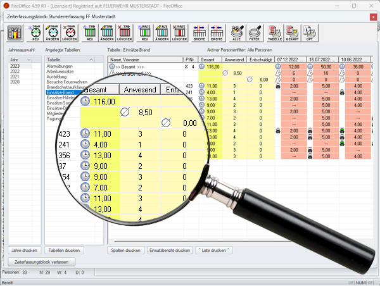Select year 2022 in the Jahr list
Image resolution: width=380 pixels, height=286 pixels.
pyautogui.click(x=15, y=71)
